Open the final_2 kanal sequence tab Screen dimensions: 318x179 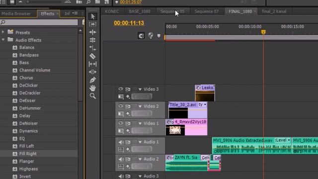point(274,11)
